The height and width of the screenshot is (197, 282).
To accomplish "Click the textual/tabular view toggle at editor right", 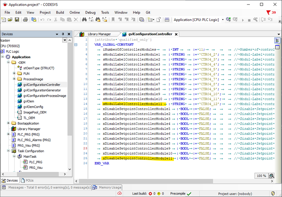I will [277, 40].
